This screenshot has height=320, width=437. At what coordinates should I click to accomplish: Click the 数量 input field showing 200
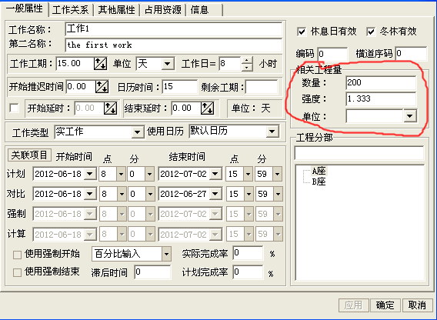point(381,83)
